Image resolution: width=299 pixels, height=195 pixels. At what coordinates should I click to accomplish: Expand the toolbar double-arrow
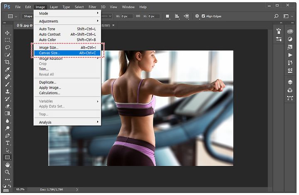pyautogui.click(x=5, y=23)
